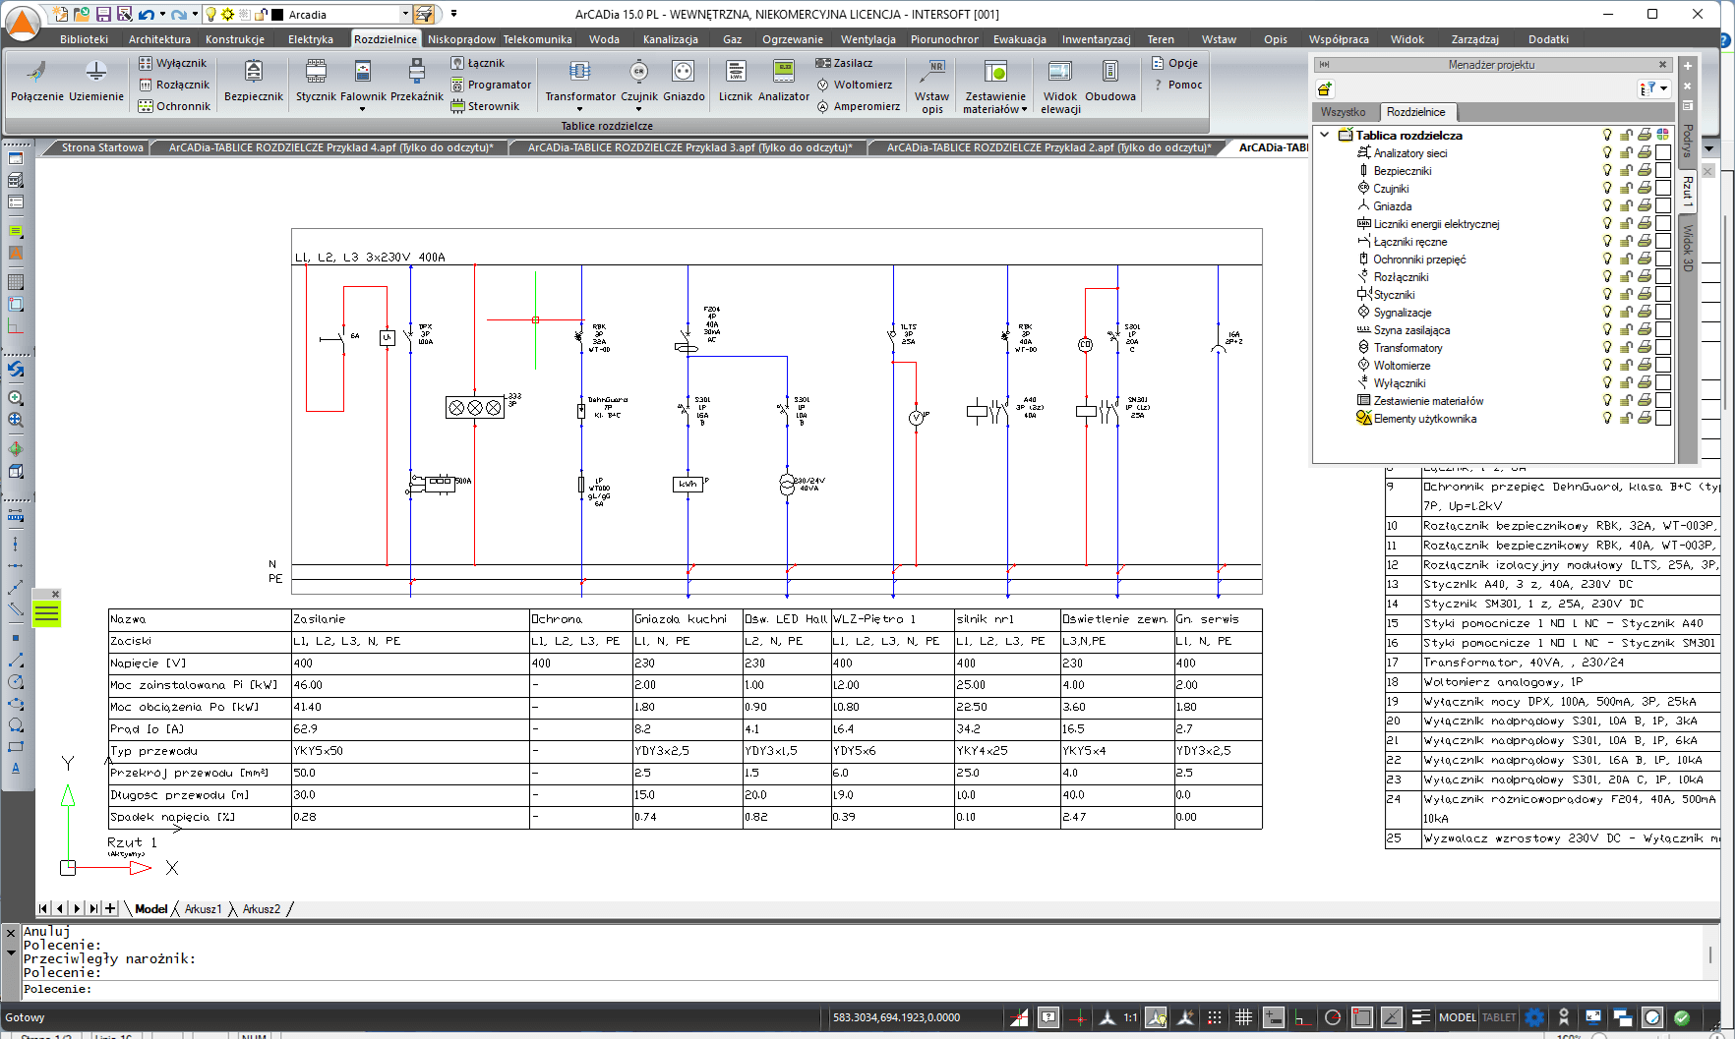The width and height of the screenshot is (1735, 1039).
Task: Open the Arkusz1 layout tab
Action: click(204, 909)
